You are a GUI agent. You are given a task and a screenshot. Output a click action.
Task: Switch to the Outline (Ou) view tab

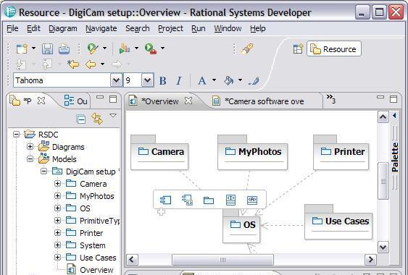click(75, 101)
